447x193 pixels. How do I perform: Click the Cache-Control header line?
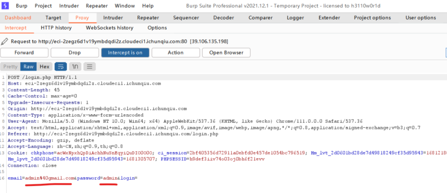point(42,96)
